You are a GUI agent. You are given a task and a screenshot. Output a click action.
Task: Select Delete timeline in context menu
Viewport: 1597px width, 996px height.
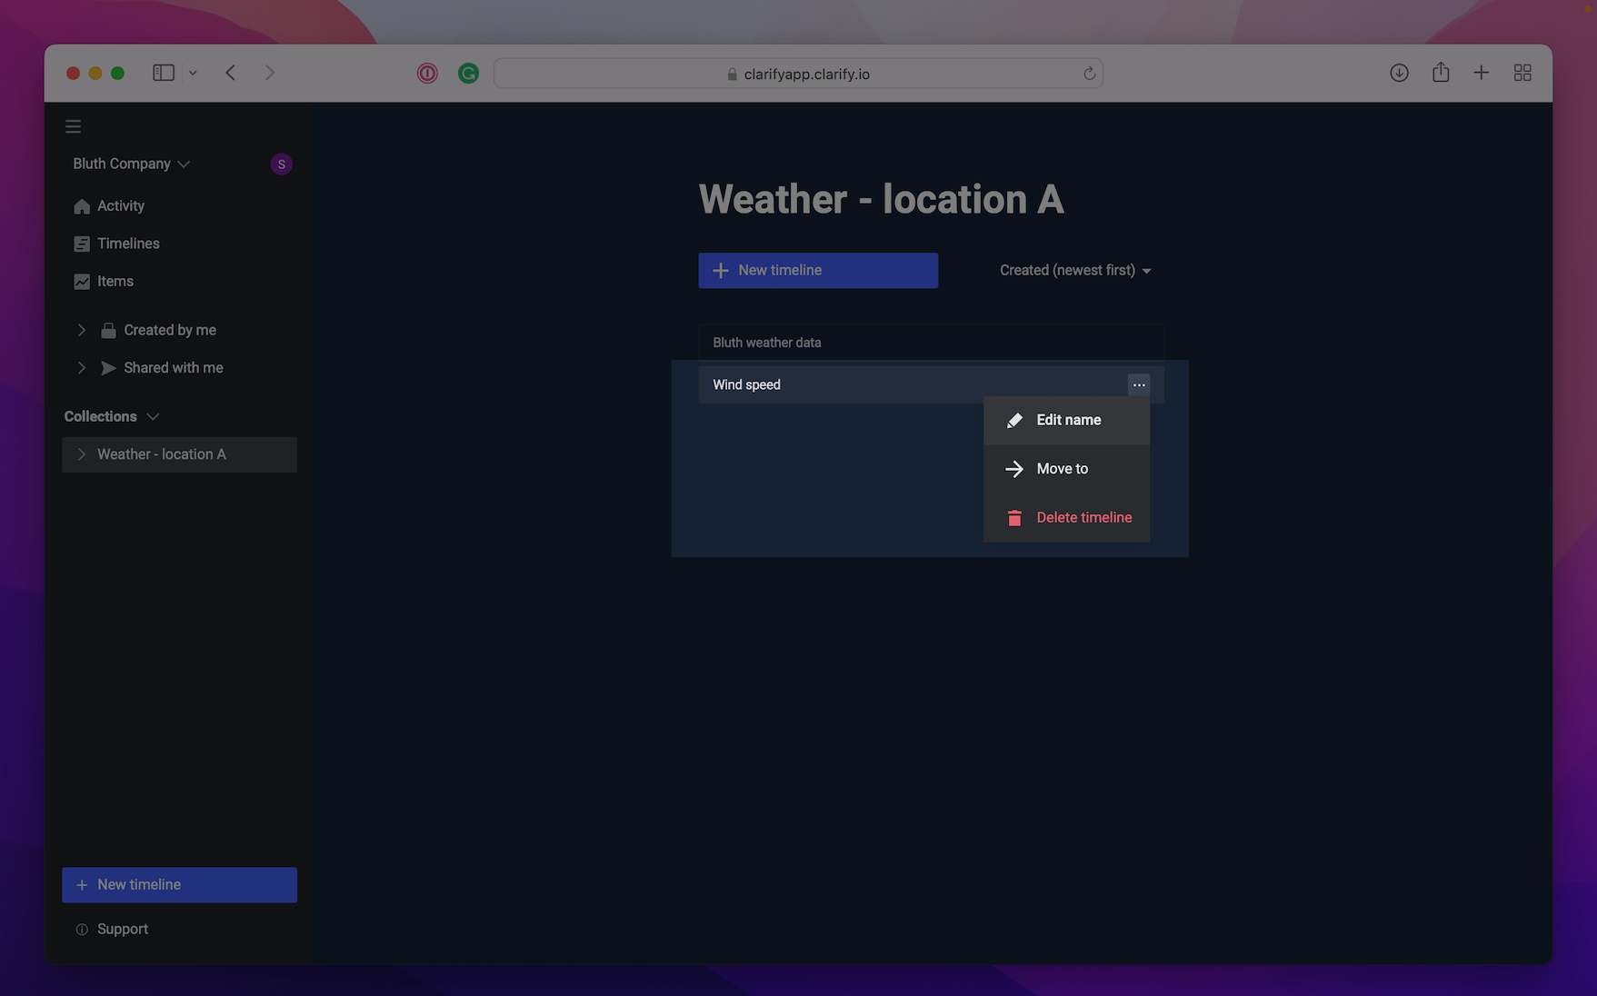click(1083, 518)
